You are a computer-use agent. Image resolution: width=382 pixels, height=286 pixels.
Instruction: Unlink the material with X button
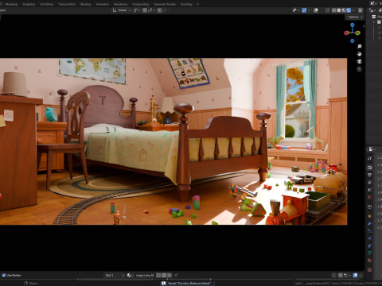pyautogui.click(x=169, y=276)
